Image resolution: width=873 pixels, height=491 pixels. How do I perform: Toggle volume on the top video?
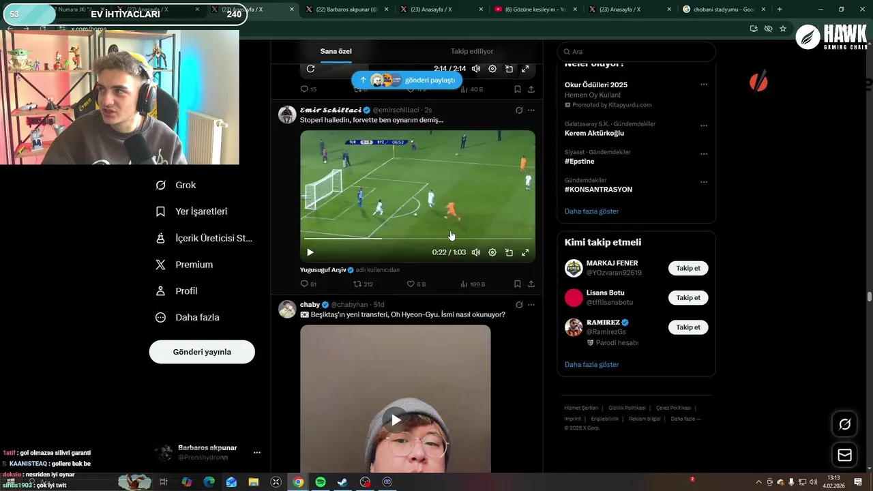click(x=476, y=69)
